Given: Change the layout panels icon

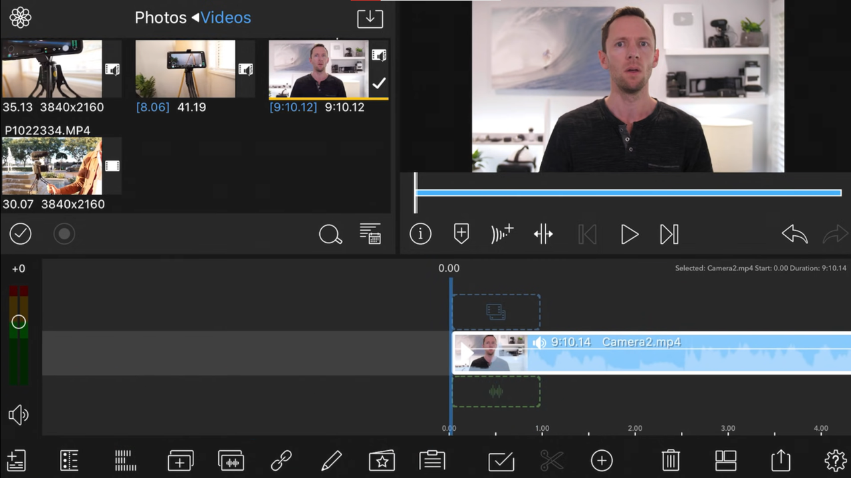Looking at the screenshot, I should [725, 460].
